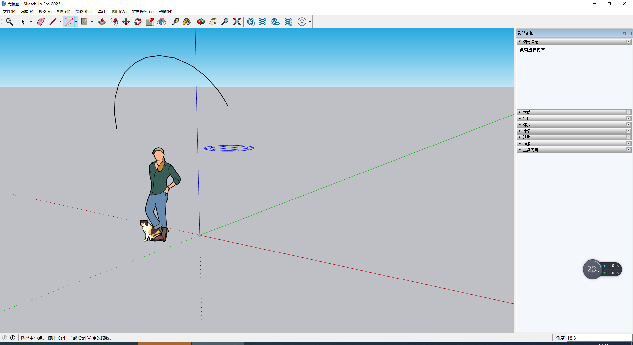Screen dimensions: 633x345
Task: Open the 扩展程序 menu
Action: 142,12
